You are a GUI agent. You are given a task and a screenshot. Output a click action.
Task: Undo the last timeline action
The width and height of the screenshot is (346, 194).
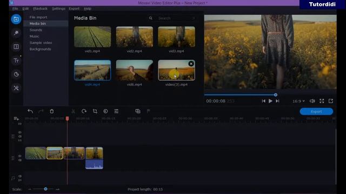30,112
